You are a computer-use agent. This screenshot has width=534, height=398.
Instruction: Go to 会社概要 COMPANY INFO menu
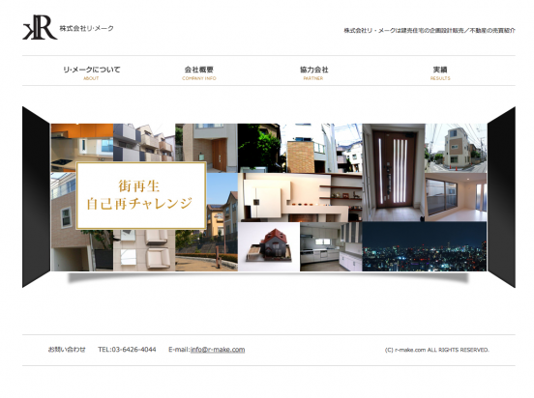coord(199,72)
